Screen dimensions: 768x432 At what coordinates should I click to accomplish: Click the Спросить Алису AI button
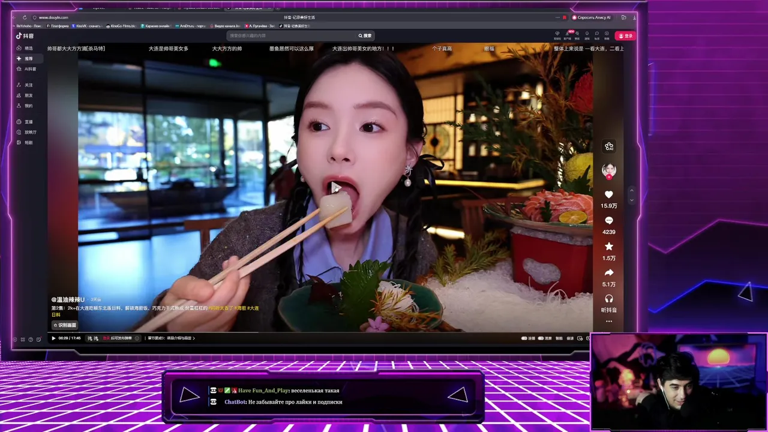point(592,17)
